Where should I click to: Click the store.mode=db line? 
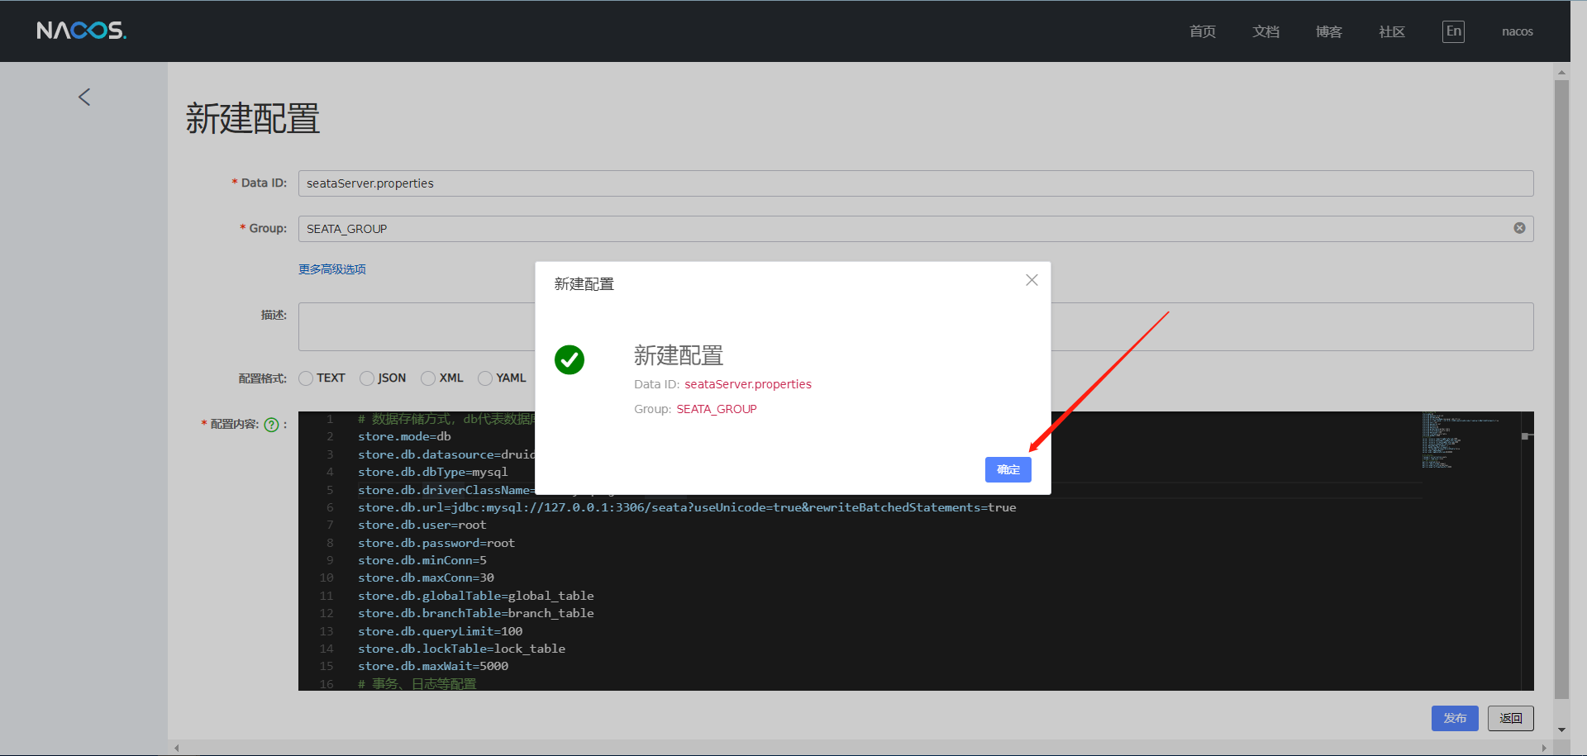pos(404,436)
